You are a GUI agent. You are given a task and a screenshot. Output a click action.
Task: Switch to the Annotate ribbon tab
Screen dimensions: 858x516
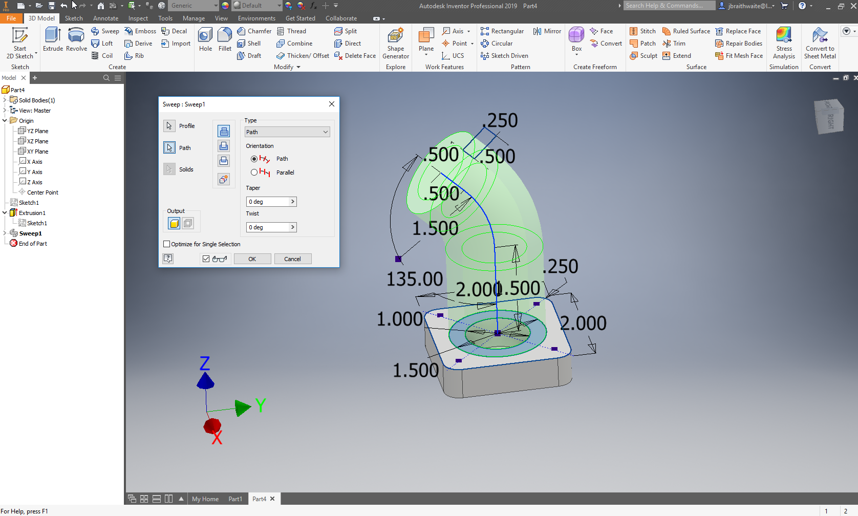pos(105,18)
